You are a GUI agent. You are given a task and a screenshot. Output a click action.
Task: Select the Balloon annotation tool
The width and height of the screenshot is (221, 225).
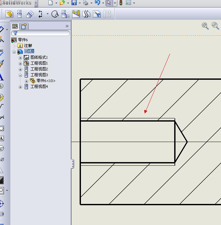click(x=1, y=86)
